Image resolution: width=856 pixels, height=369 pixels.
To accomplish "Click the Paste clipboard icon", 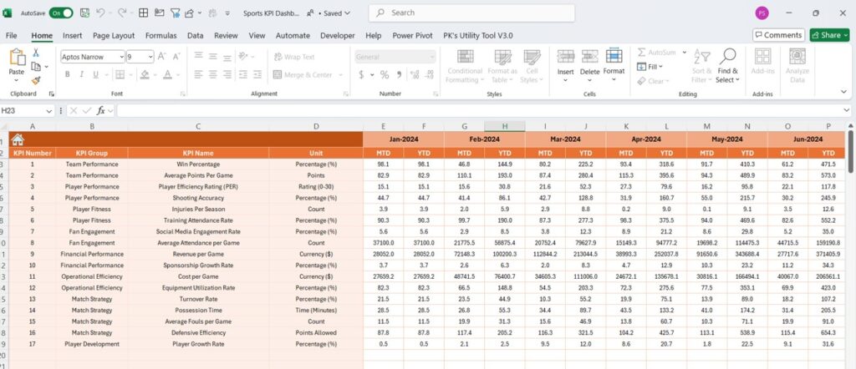I will pyautogui.click(x=17, y=57).
